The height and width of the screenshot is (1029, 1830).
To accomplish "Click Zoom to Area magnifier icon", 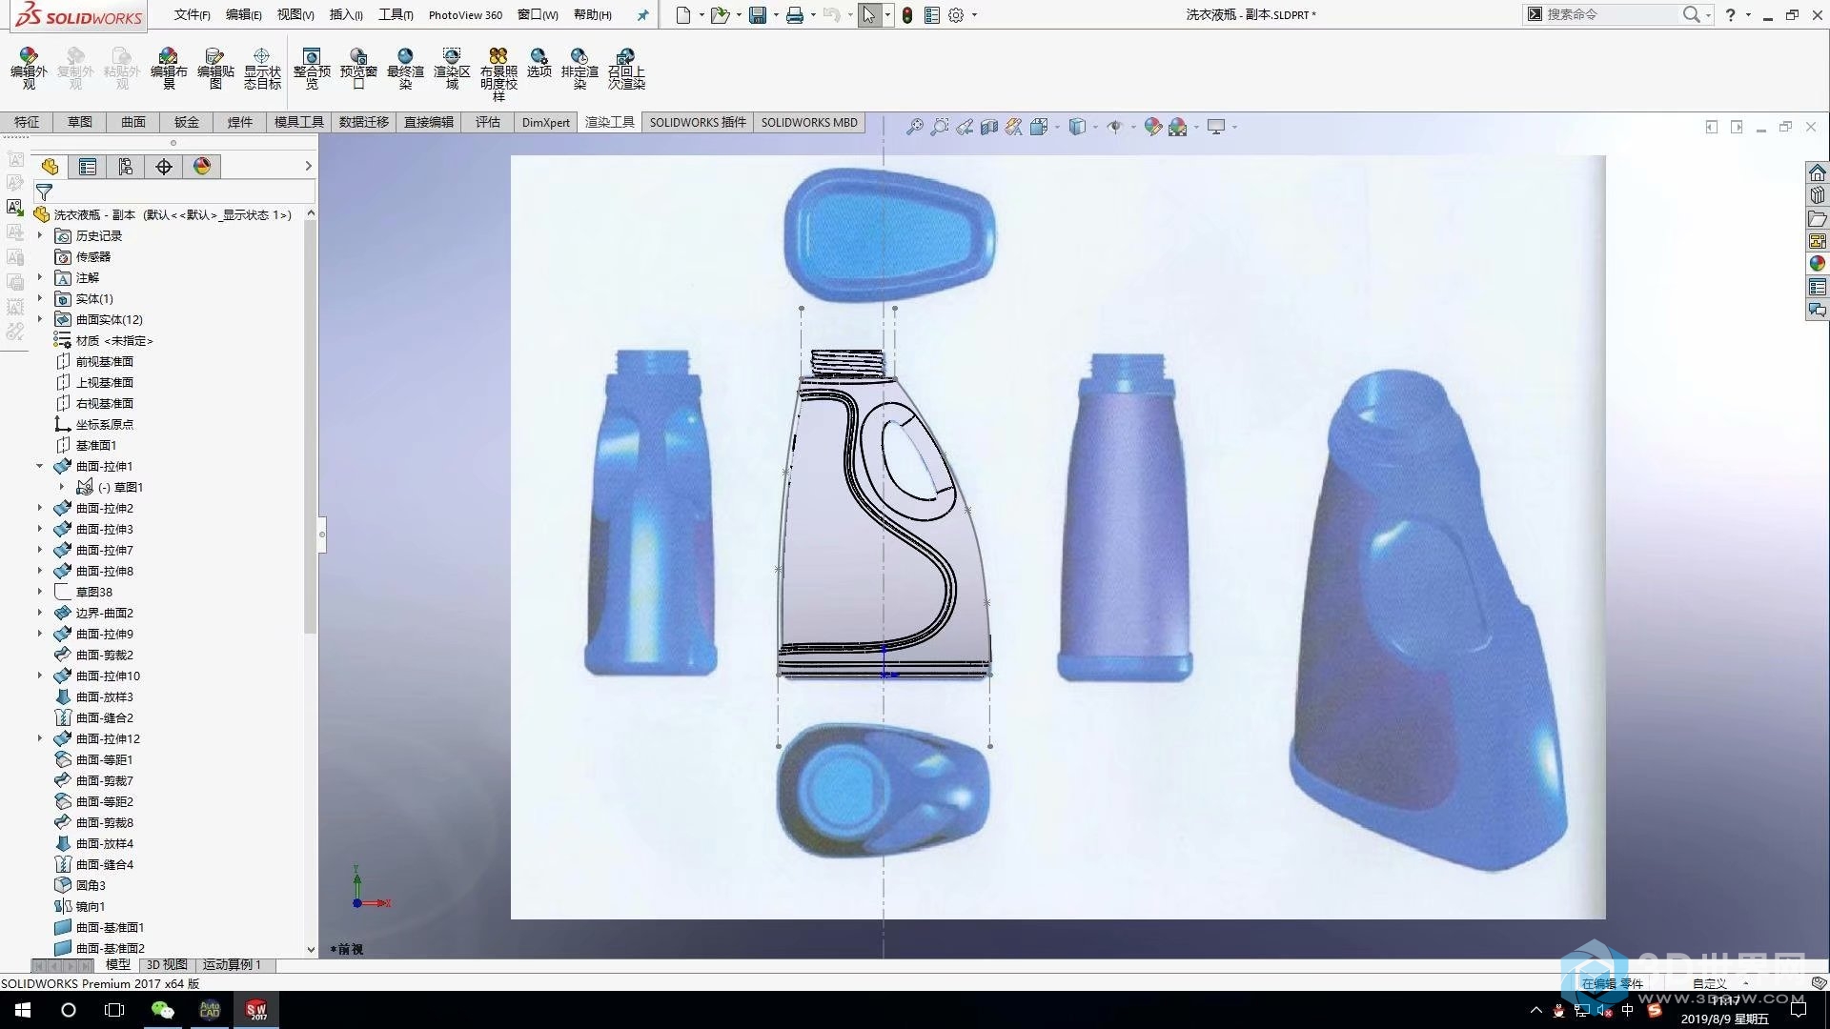I will [x=940, y=127].
